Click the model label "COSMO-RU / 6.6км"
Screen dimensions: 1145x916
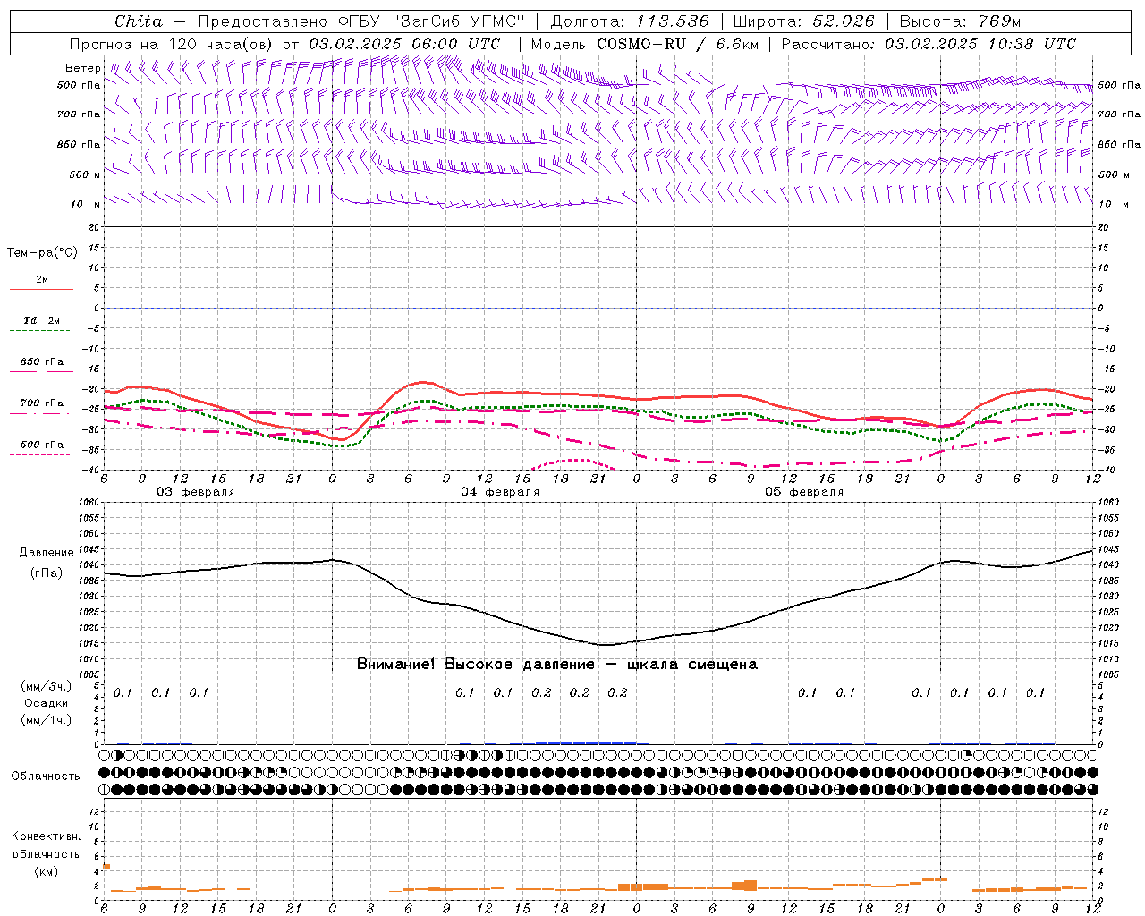pos(679,44)
